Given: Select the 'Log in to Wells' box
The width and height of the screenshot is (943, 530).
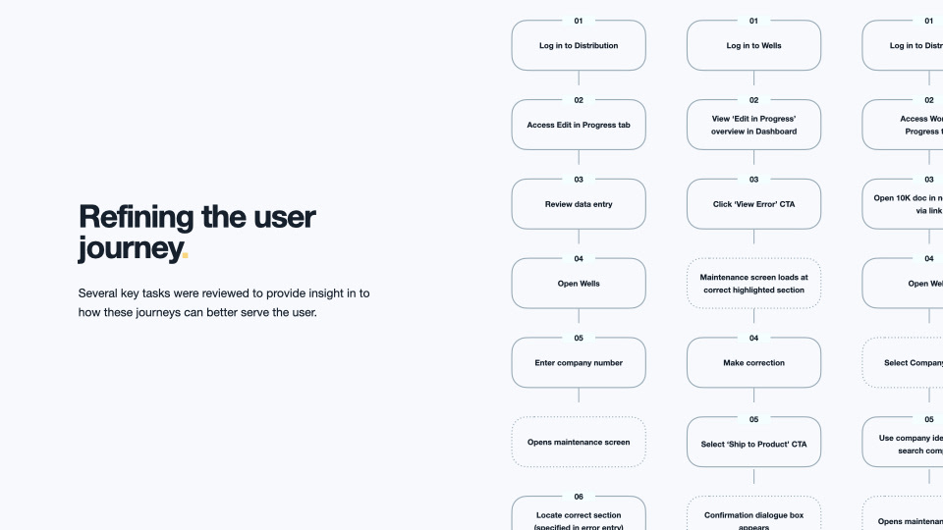Looking at the screenshot, I should click(x=753, y=46).
